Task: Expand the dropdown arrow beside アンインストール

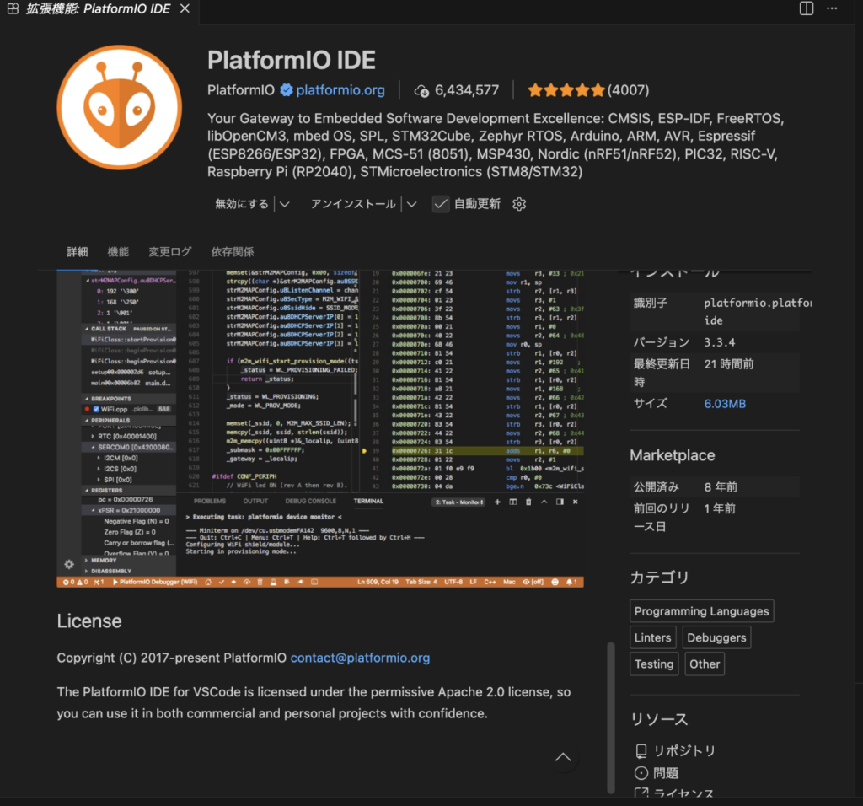Action: (411, 204)
